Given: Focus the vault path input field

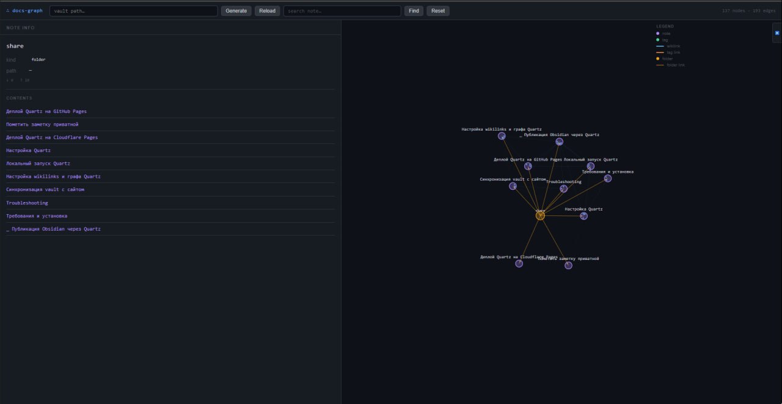Looking at the screenshot, I should click(133, 11).
